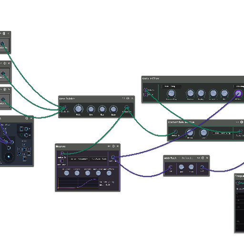244x244 pixels.
Task: Click the Comb Filter audio input port
Action: coord(145,90)
